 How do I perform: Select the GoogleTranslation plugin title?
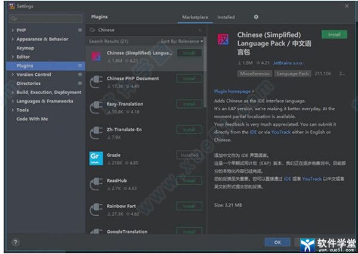pyautogui.click(x=127, y=231)
